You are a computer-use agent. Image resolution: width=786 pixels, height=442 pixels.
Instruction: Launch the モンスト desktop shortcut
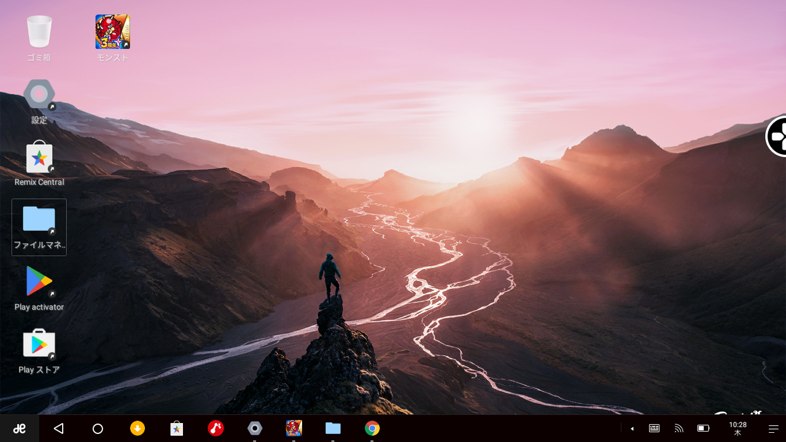[112, 38]
